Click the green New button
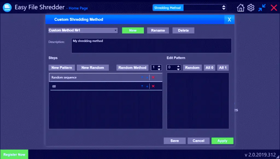Viewport: 280px width, 159px height. (x=133, y=31)
